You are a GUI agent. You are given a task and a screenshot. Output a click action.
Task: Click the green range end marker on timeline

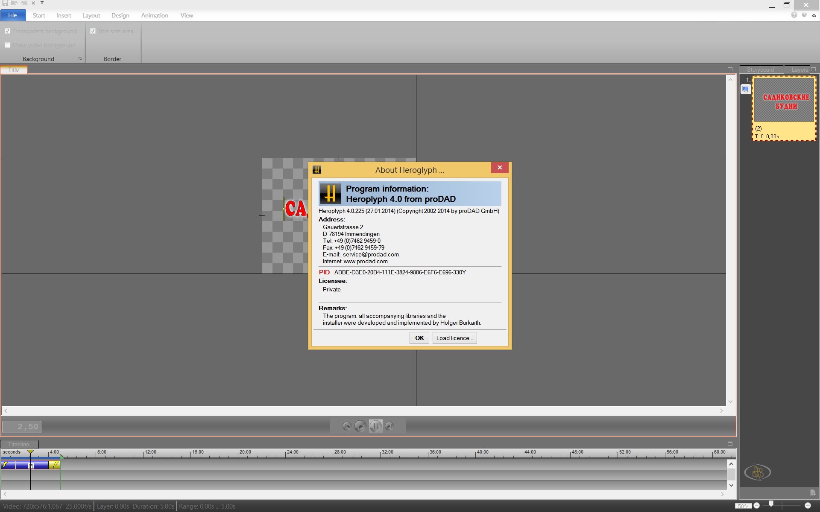click(62, 456)
